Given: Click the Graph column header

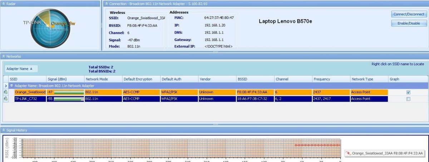Looking at the screenshot, I should click(408, 79).
